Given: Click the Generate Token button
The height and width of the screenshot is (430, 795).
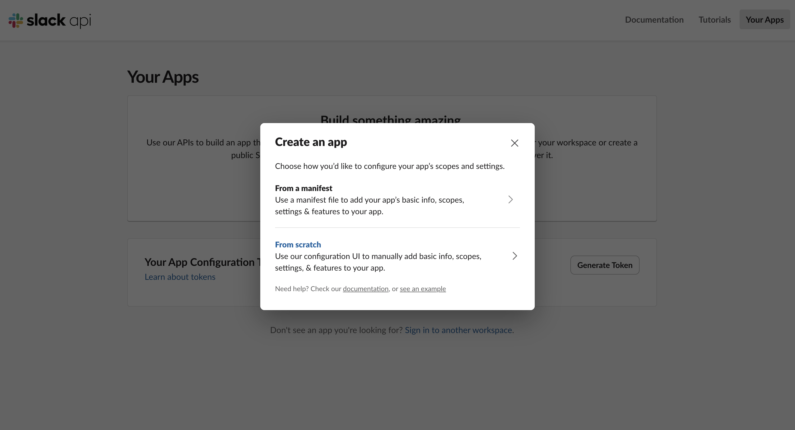Looking at the screenshot, I should pos(605,265).
